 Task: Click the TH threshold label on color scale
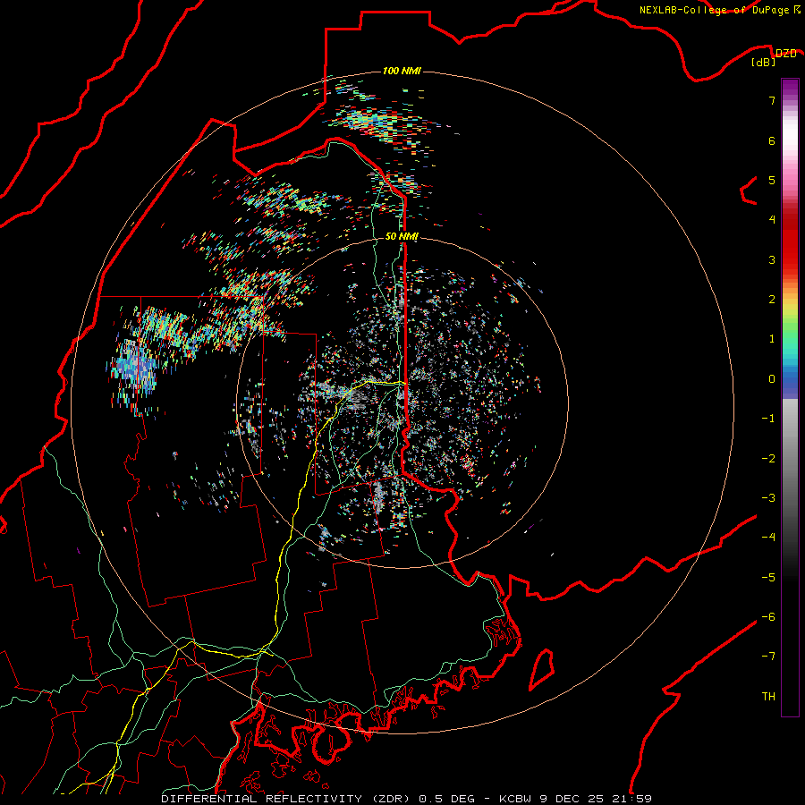tap(768, 697)
